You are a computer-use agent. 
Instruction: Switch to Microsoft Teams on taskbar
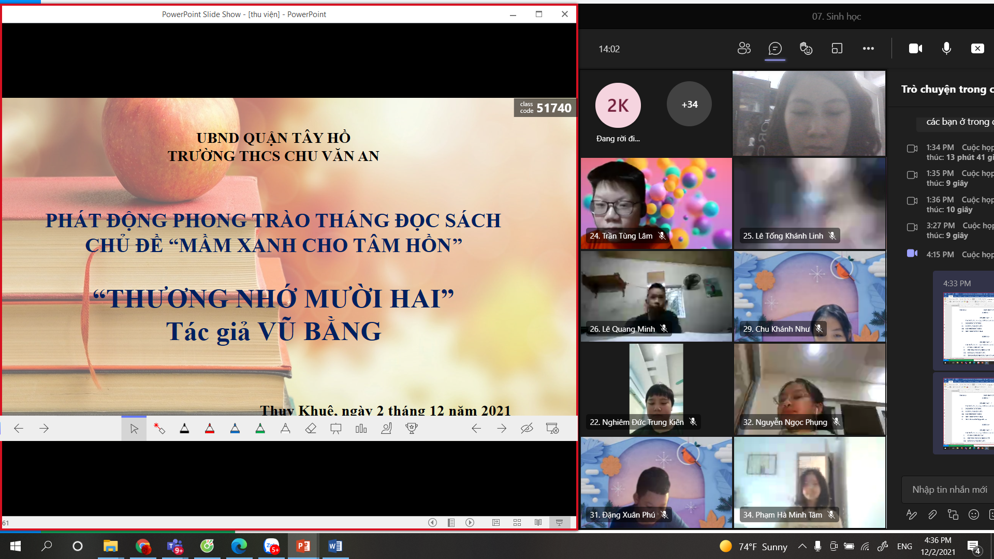coord(175,546)
